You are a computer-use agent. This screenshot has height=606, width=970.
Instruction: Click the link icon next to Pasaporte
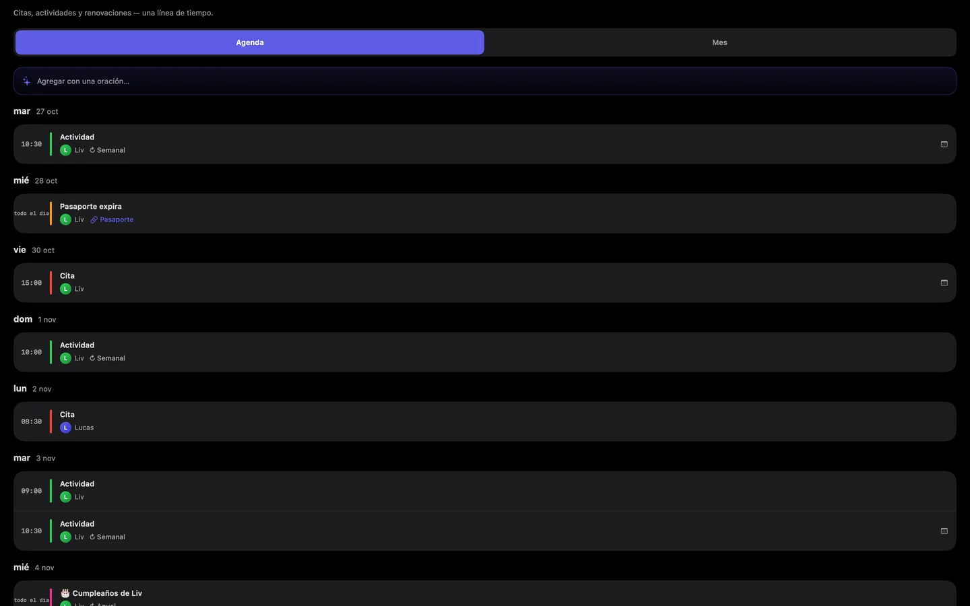(94, 220)
